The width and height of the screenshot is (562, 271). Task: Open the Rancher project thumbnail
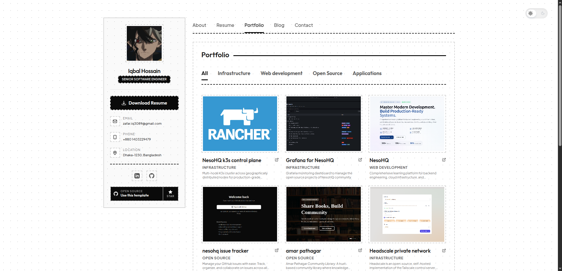point(240,124)
